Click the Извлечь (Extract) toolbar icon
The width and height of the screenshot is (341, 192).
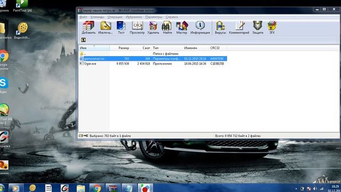pyautogui.click(x=105, y=27)
